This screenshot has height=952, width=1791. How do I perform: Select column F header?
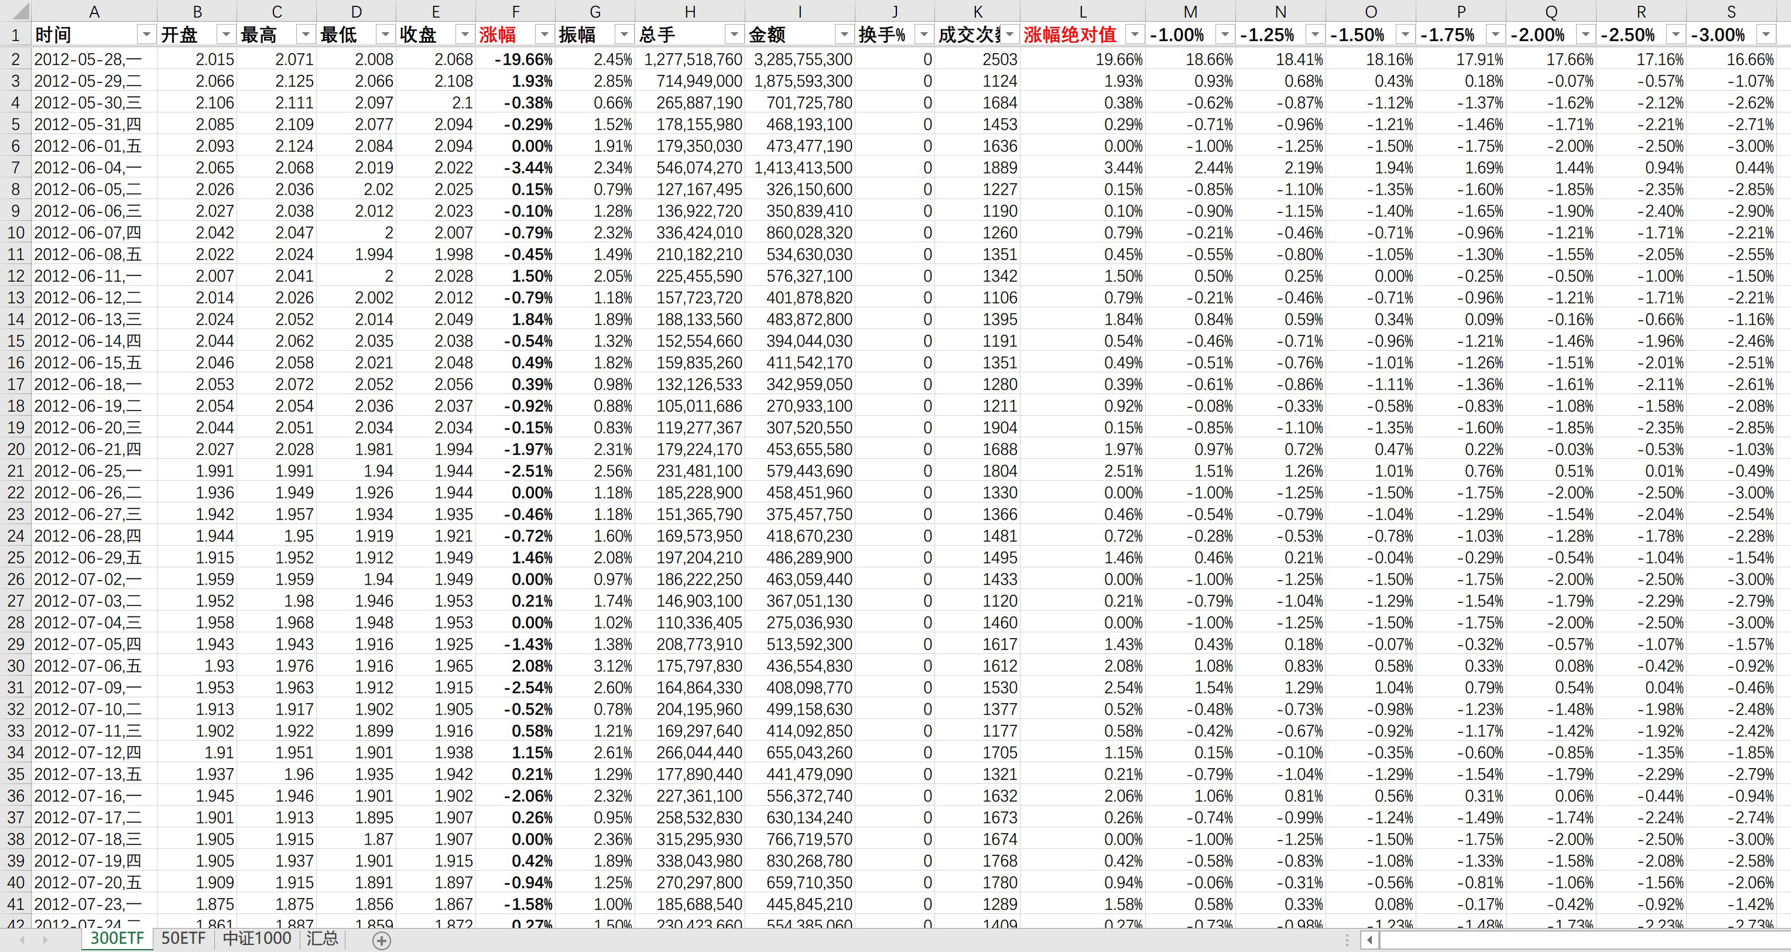tap(515, 11)
